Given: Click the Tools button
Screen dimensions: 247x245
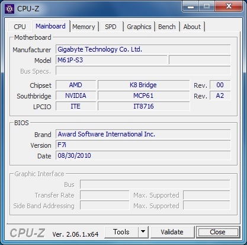Looking at the screenshot, I should coord(121,232).
